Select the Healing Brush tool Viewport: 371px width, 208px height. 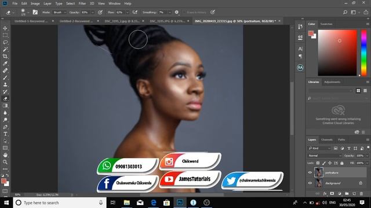(x=5, y=70)
